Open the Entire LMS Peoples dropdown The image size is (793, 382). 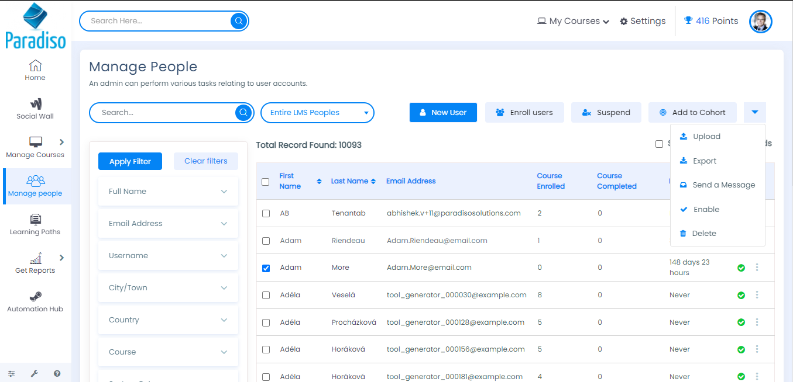point(317,113)
